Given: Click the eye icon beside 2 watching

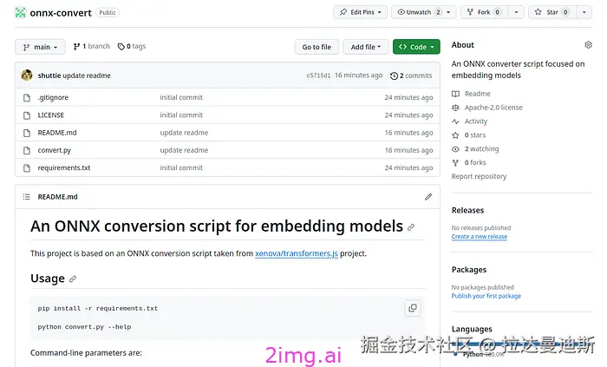Looking at the screenshot, I should [x=455, y=149].
